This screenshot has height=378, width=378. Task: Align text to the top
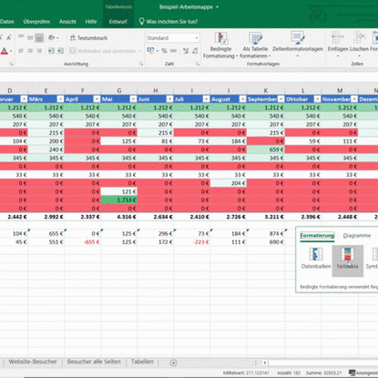(21, 38)
